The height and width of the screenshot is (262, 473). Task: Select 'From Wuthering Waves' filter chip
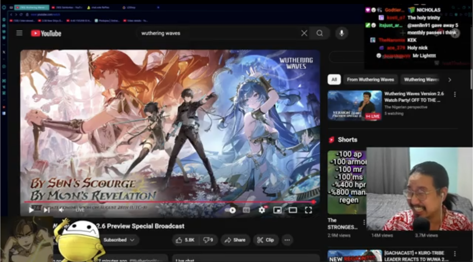371,79
